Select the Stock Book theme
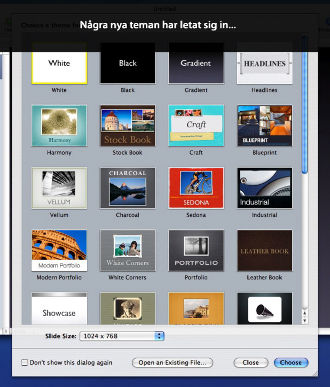The image size is (330, 387). pyautogui.click(x=128, y=125)
